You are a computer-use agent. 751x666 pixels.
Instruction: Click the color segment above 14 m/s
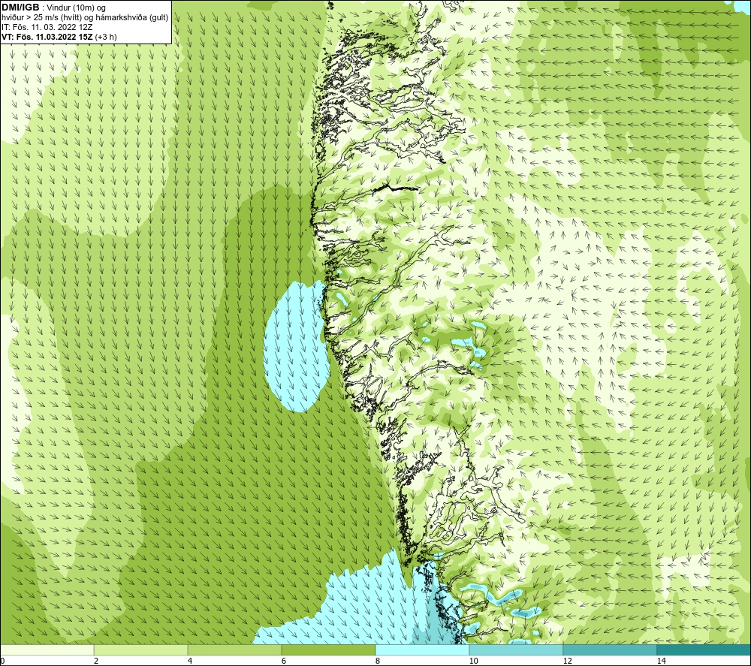(x=704, y=649)
